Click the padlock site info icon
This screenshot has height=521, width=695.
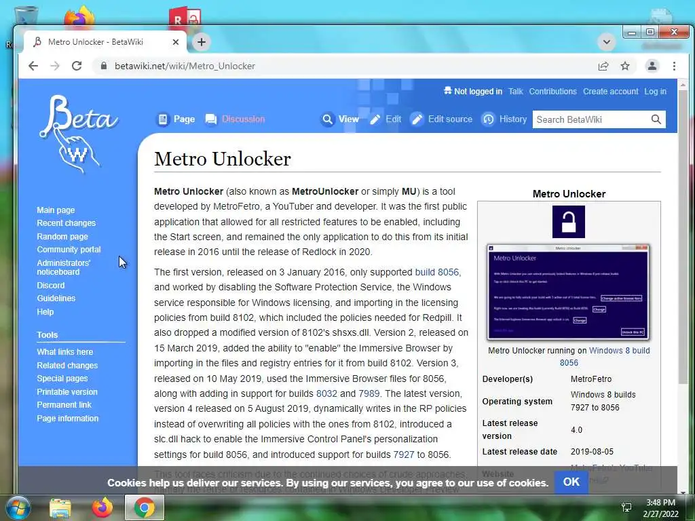coord(104,66)
